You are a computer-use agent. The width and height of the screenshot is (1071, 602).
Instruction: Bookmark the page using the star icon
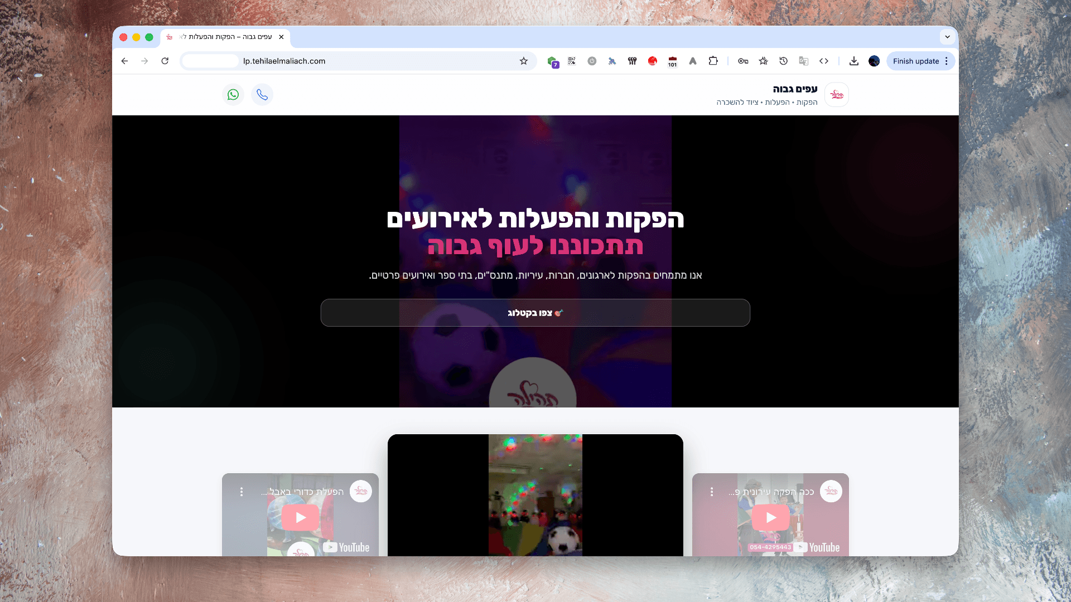[x=523, y=61]
